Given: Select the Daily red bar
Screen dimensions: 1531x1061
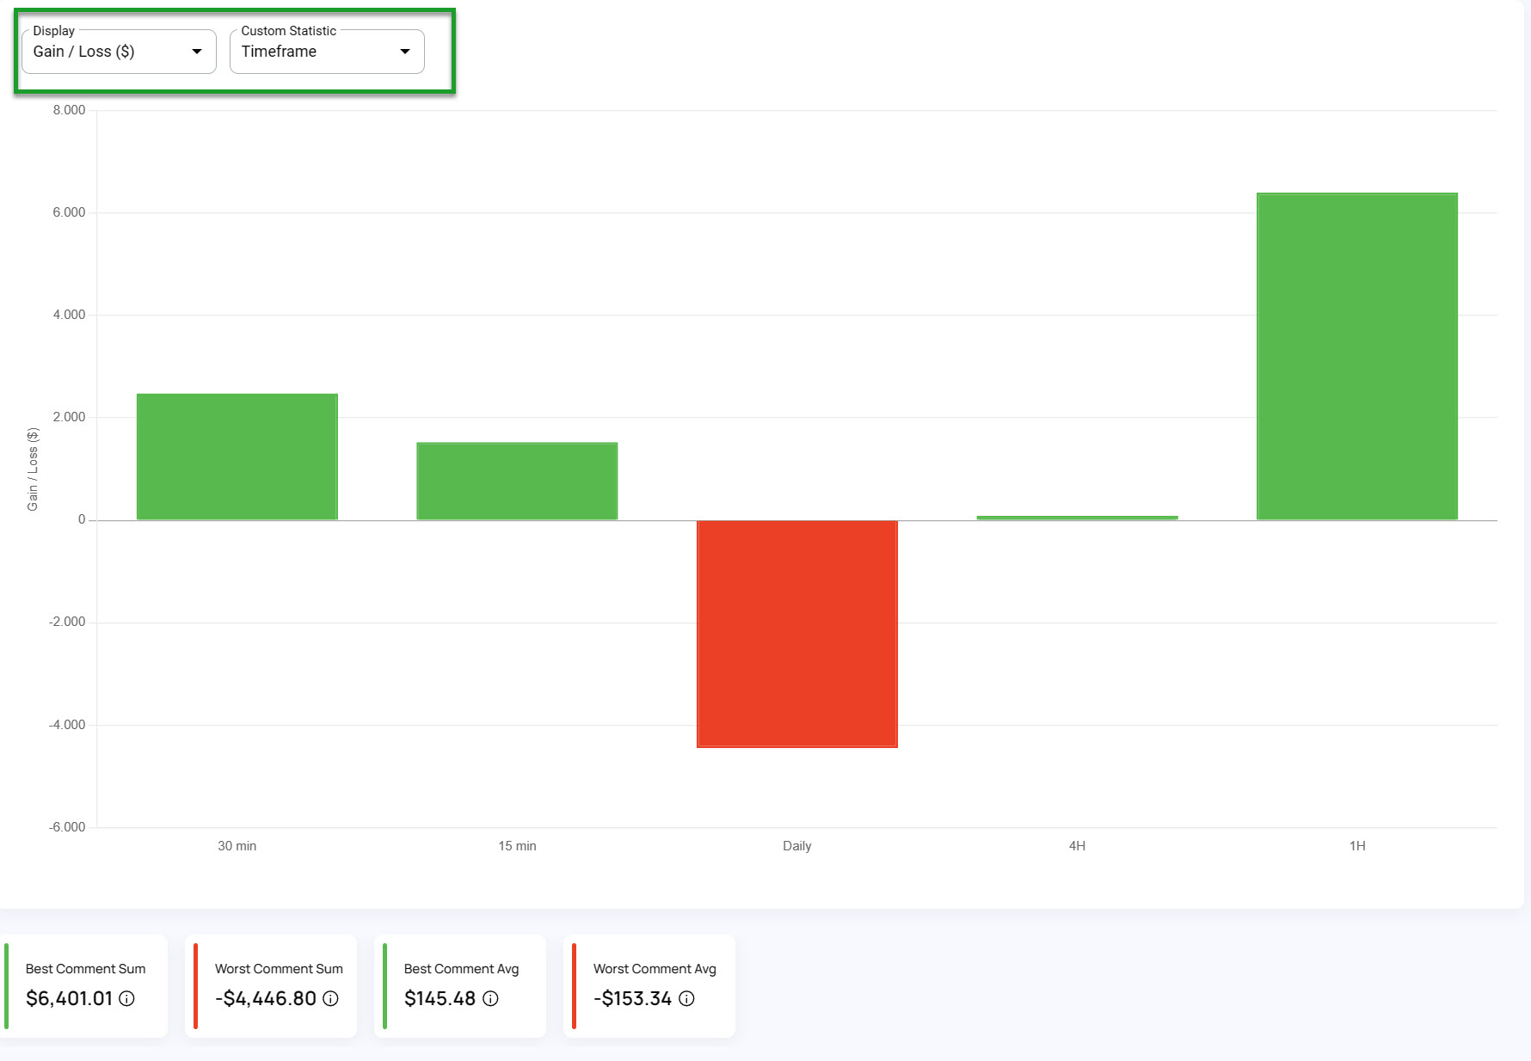Looking at the screenshot, I should (x=796, y=632).
